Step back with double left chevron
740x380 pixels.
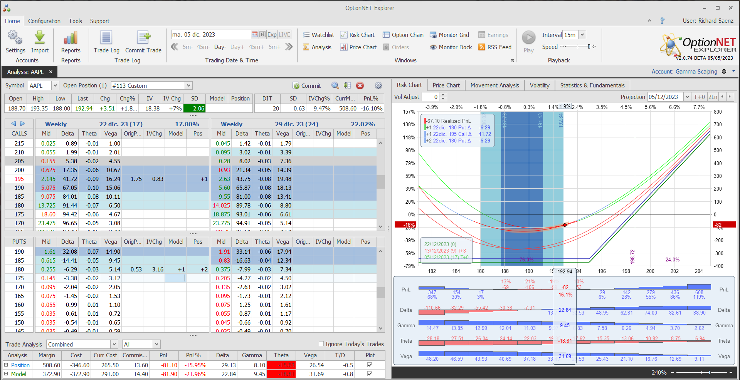[x=175, y=47]
